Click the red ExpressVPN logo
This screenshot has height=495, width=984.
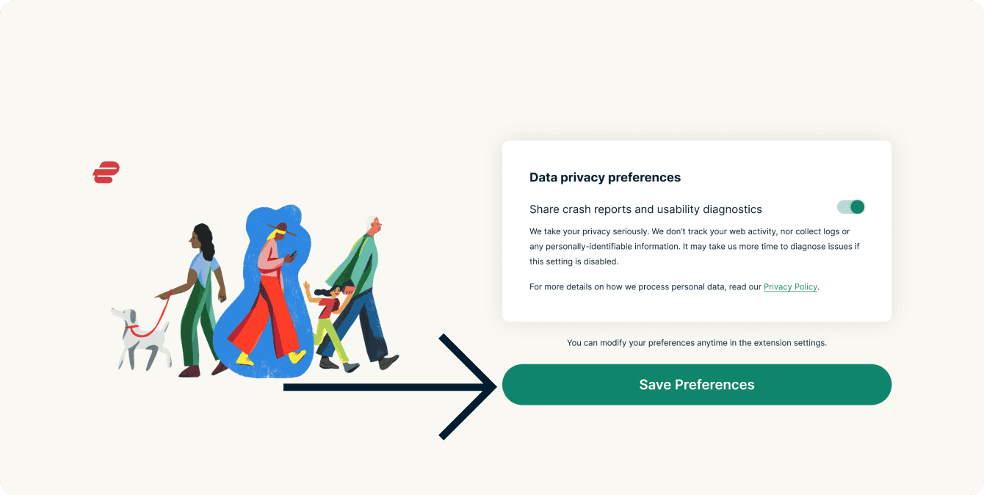coord(106,172)
